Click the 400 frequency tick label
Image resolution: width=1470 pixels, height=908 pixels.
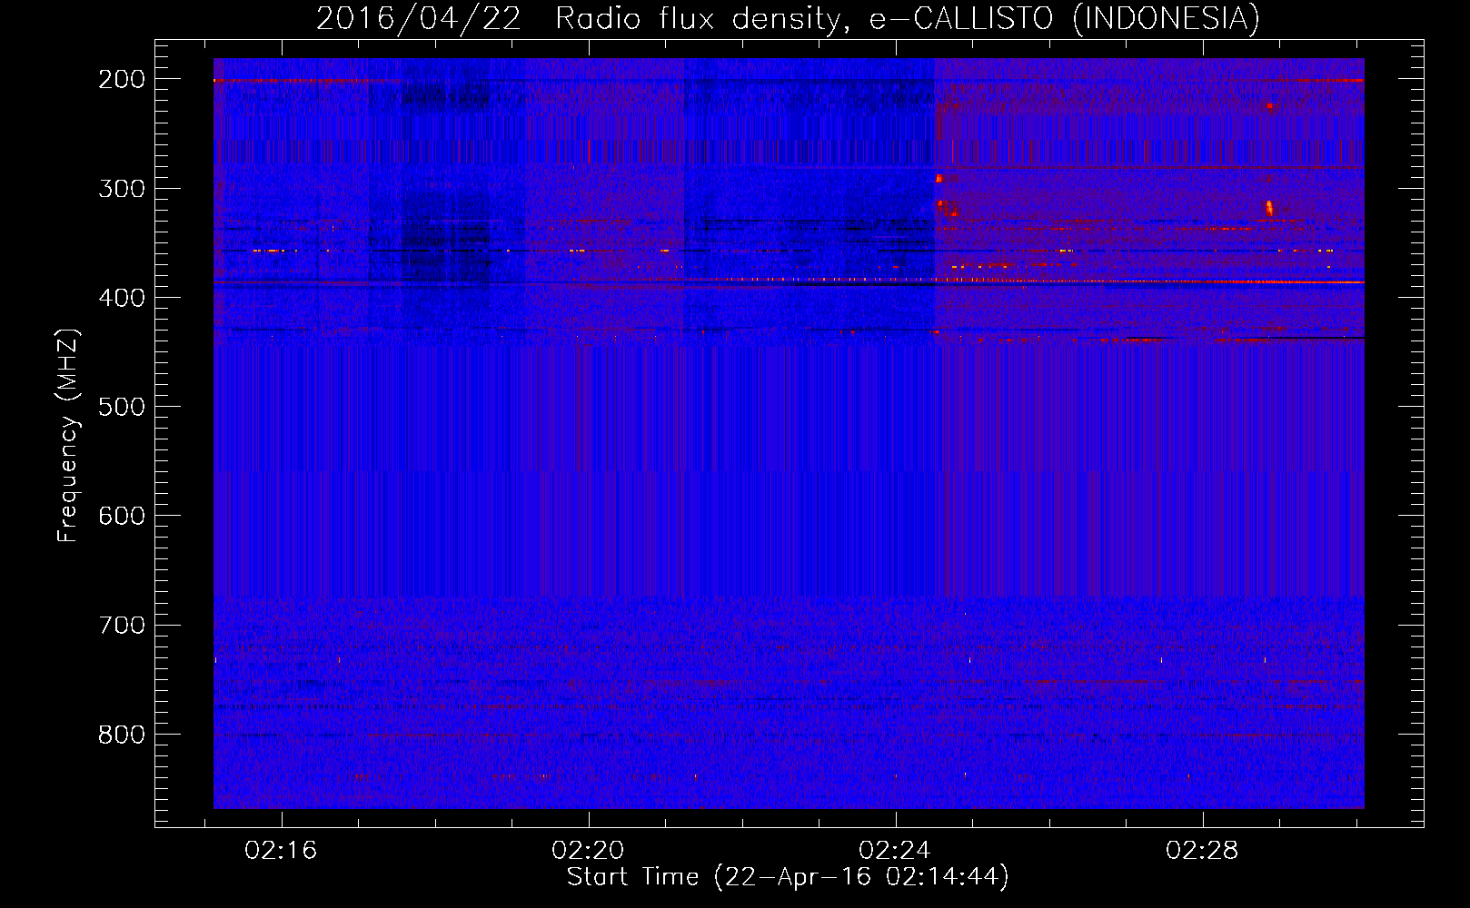pos(122,299)
